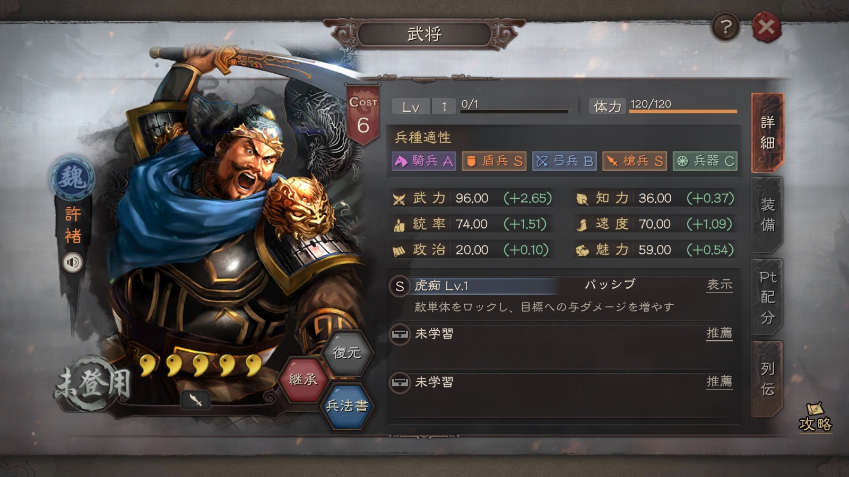Open the help question mark icon
The image size is (849, 477).
pos(725,26)
